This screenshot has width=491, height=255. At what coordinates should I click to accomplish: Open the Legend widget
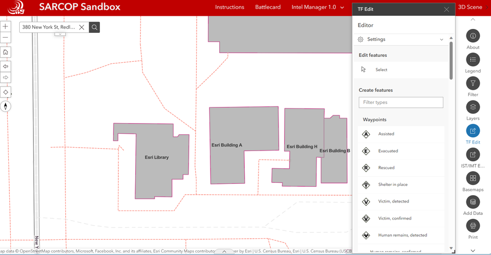pyautogui.click(x=473, y=60)
